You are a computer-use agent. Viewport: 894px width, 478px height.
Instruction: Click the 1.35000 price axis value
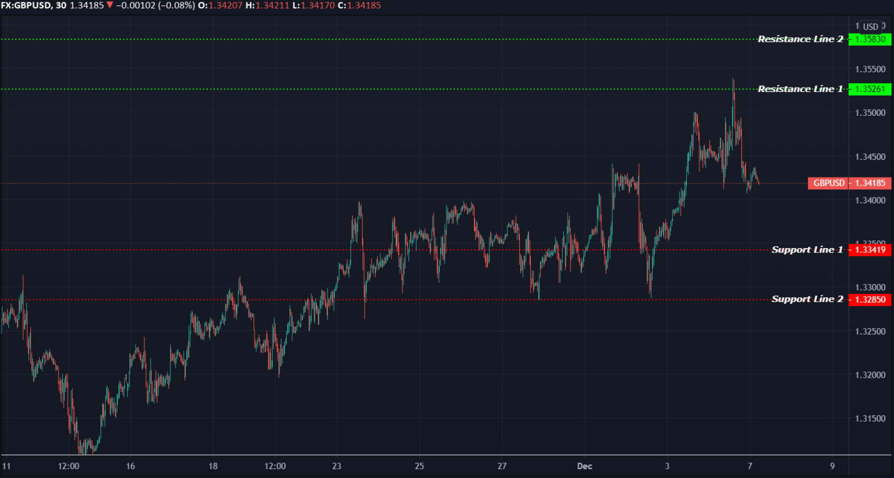870,113
